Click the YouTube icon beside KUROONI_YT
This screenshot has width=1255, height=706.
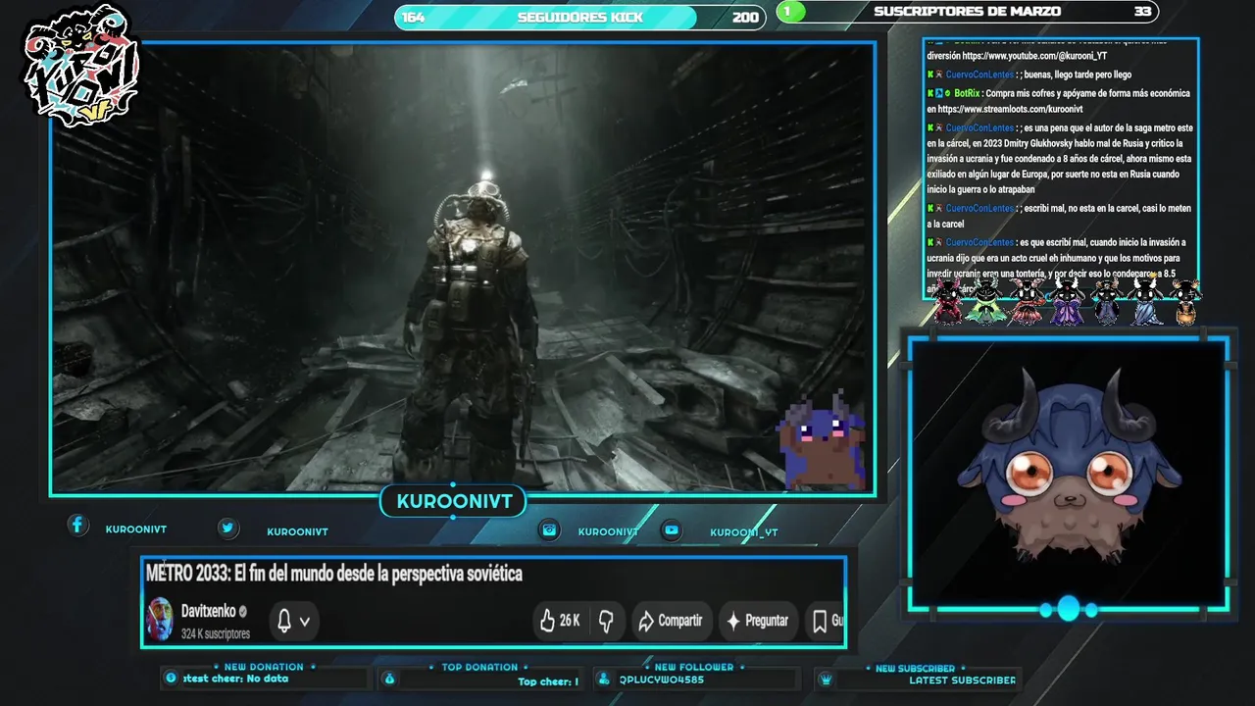[x=672, y=529]
